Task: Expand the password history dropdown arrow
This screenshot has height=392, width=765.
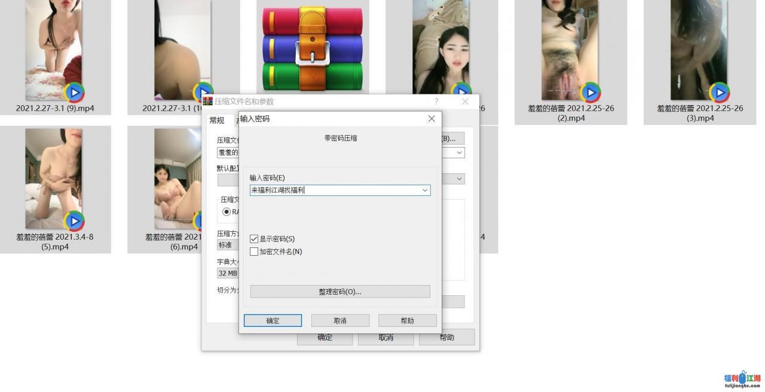Action: coord(425,191)
